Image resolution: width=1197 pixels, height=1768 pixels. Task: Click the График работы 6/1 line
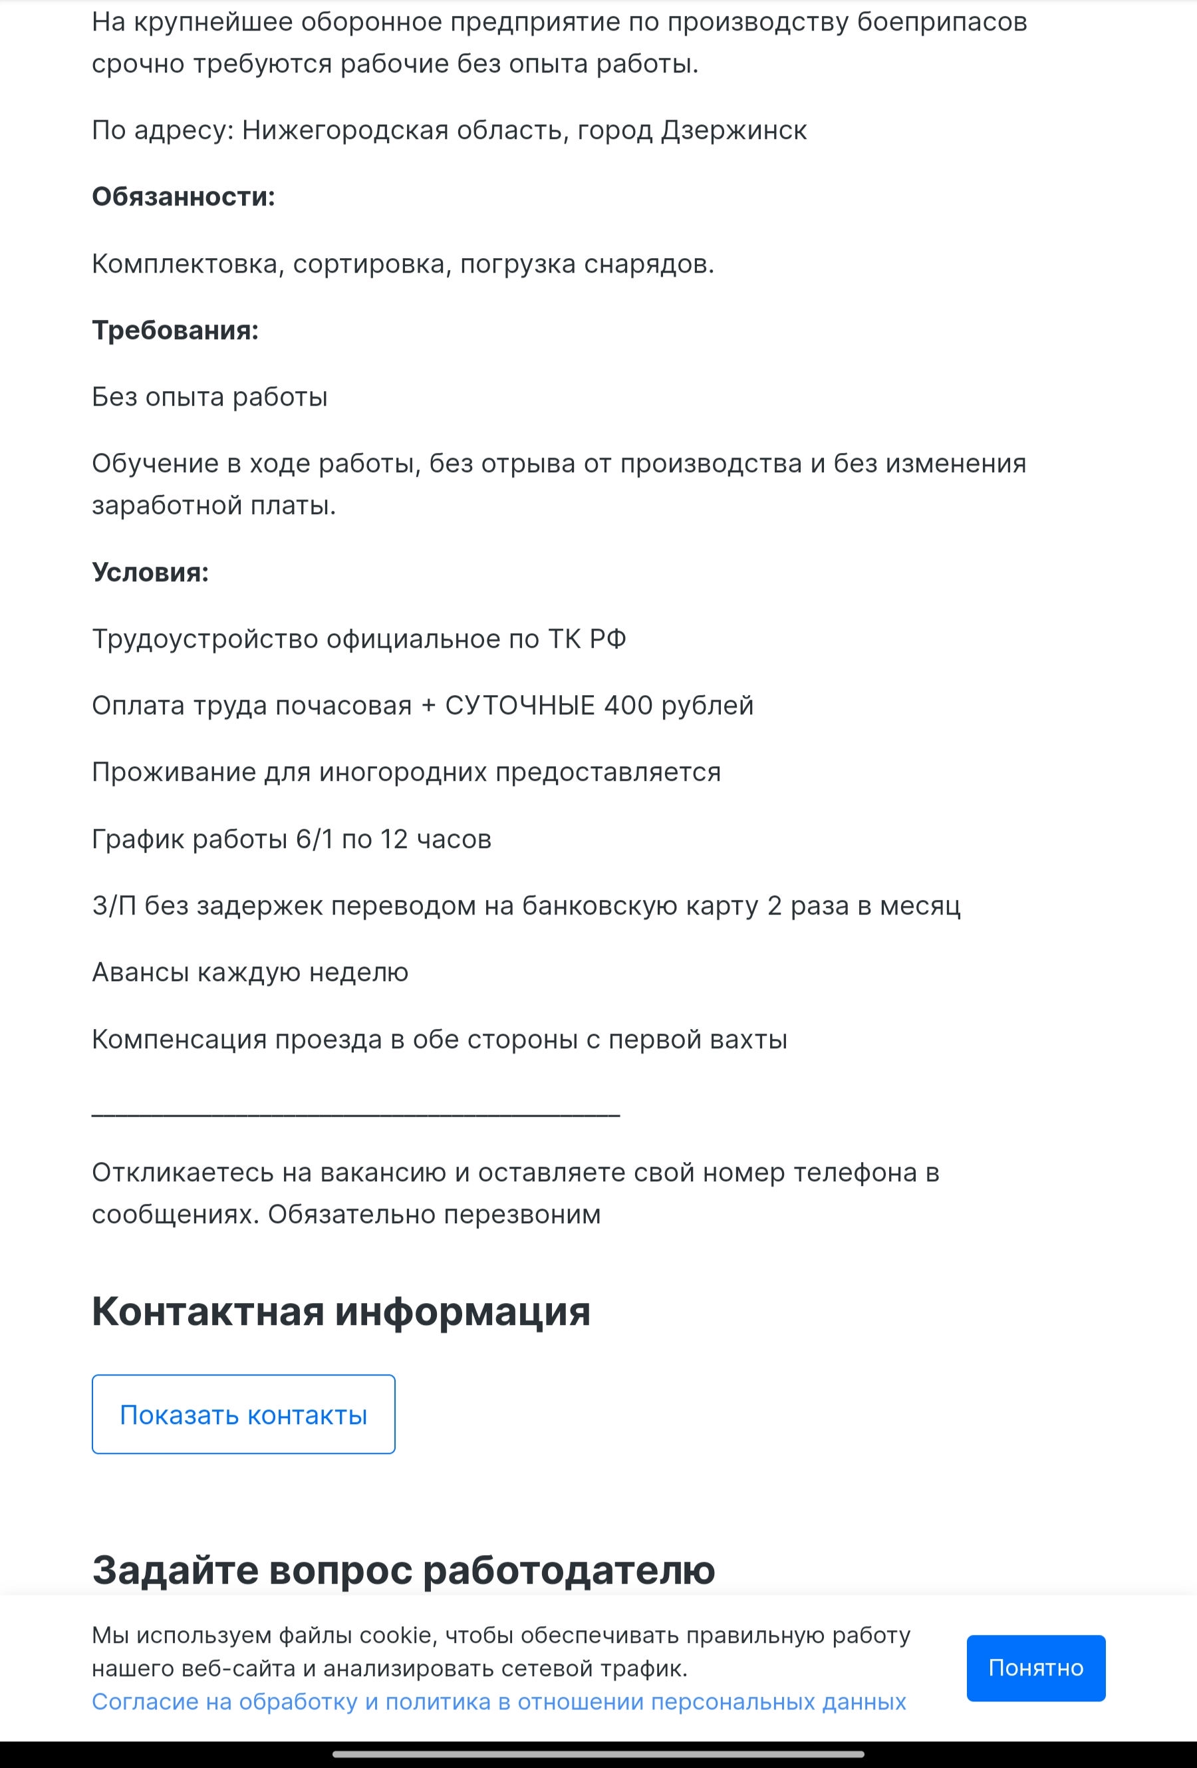tap(291, 839)
